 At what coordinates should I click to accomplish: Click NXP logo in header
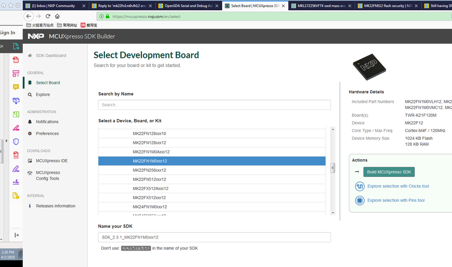pos(36,36)
